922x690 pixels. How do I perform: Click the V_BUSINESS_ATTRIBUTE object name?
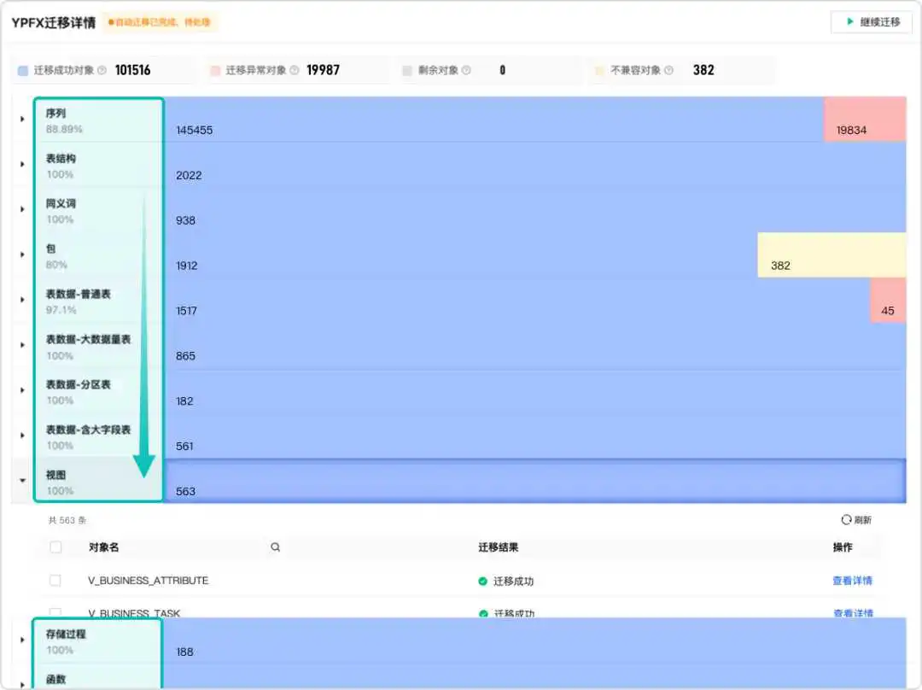149,581
